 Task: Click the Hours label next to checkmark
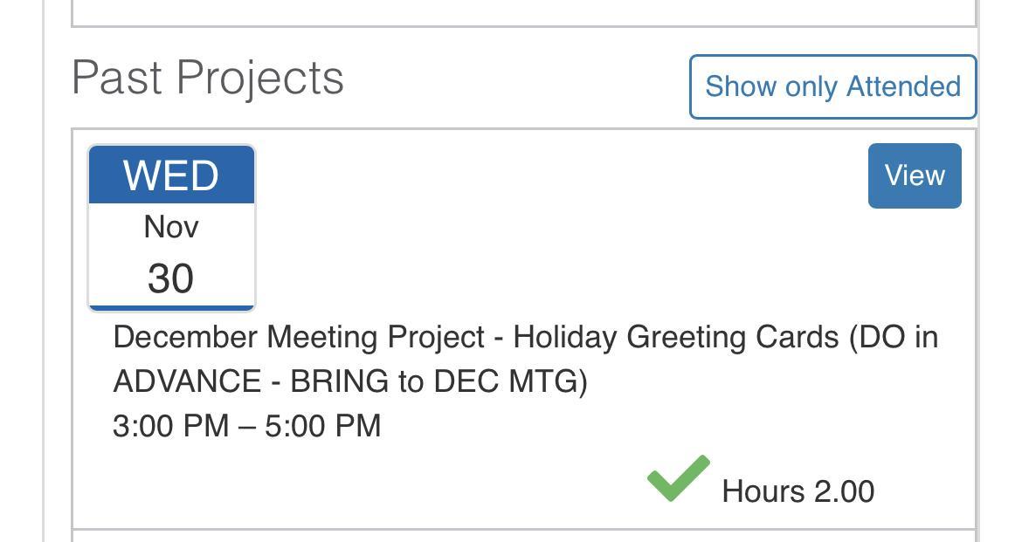pyautogui.click(x=763, y=491)
